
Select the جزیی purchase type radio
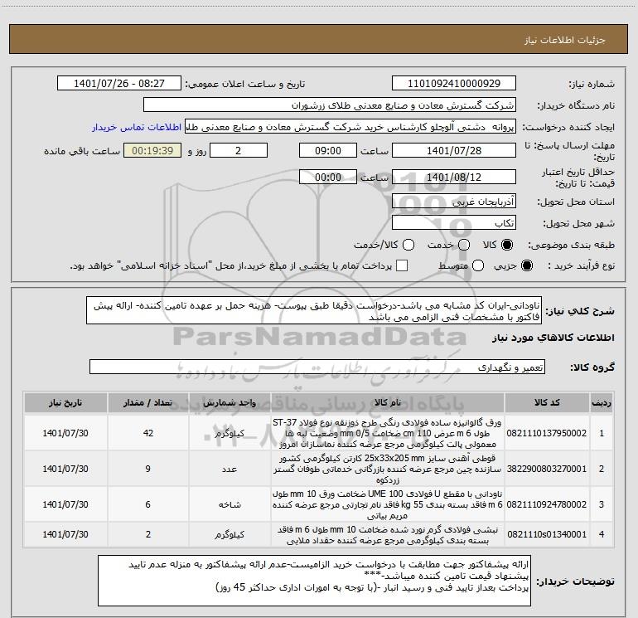tap(526, 265)
